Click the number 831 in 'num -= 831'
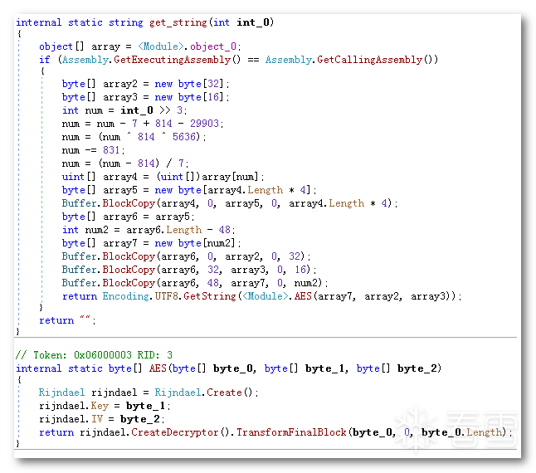Viewport: 536px width, 473px height. tap(111, 150)
